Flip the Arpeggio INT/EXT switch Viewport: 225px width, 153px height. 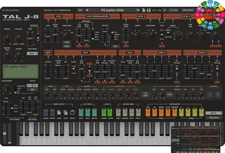click(38, 37)
